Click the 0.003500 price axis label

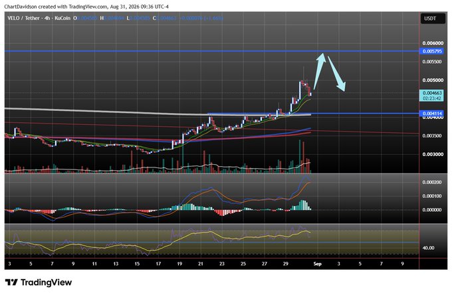[x=432, y=136]
